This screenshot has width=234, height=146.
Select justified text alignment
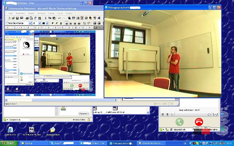point(79,23)
